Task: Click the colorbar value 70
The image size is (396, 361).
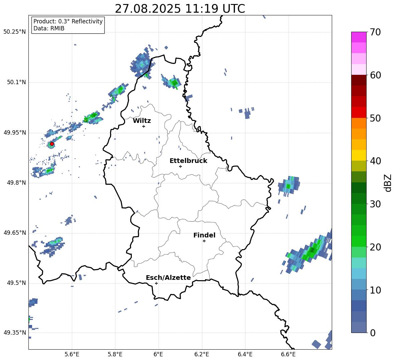Action: pyautogui.click(x=376, y=32)
